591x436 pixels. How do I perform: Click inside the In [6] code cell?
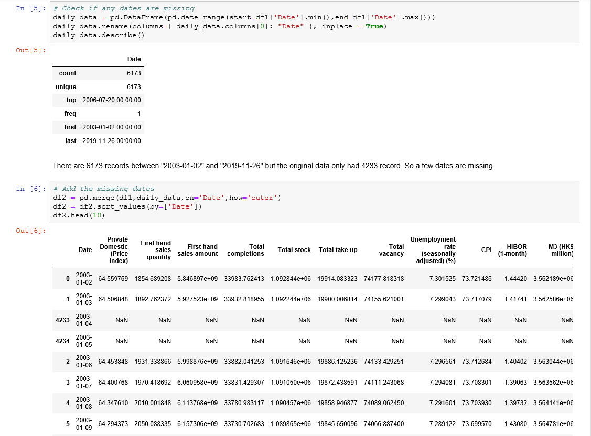[x=314, y=202]
